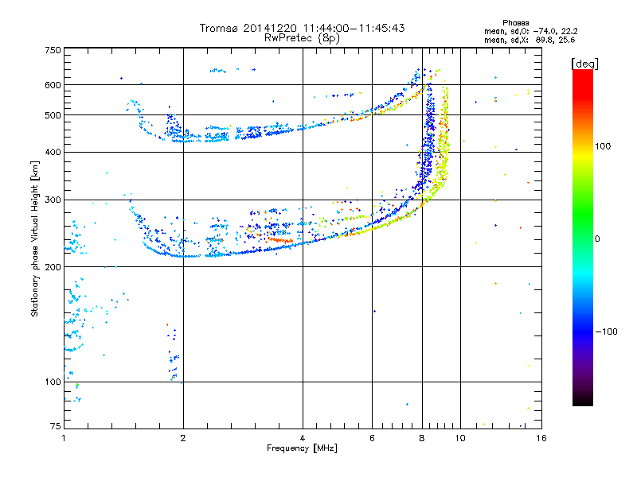Image resolution: width=637 pixels, height=477 pixels.
Task: Click the 'Phases' header text
Action: 515,23
